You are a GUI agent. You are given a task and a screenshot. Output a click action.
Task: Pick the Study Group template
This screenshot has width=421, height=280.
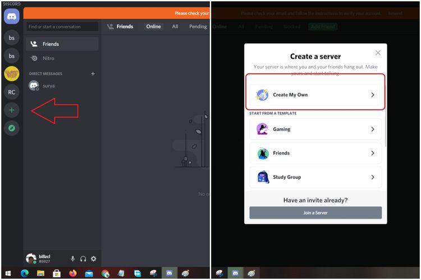(315, 178)
